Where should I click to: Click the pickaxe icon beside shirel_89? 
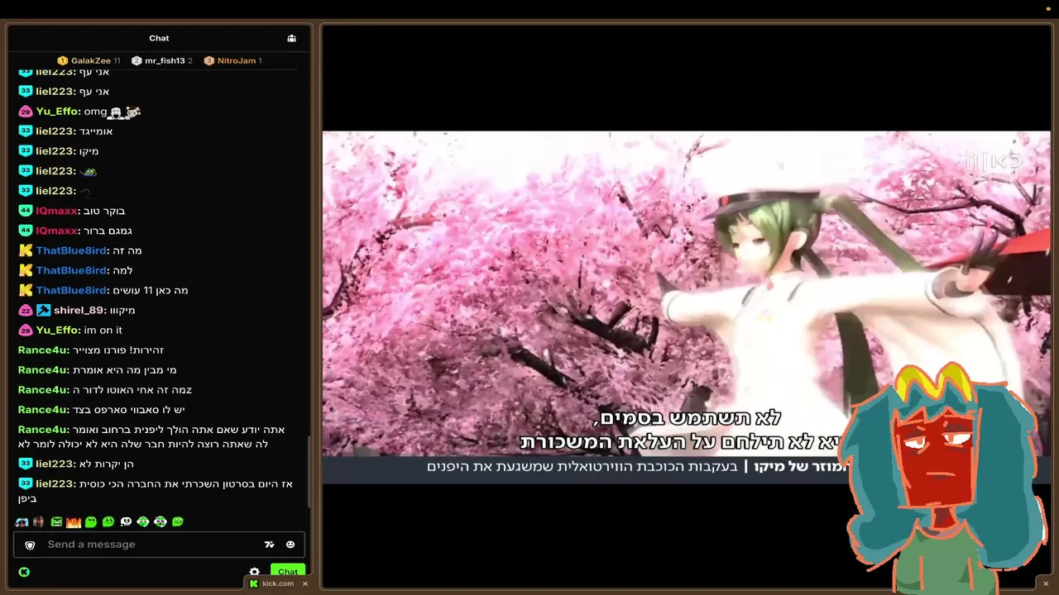point(43,310)
